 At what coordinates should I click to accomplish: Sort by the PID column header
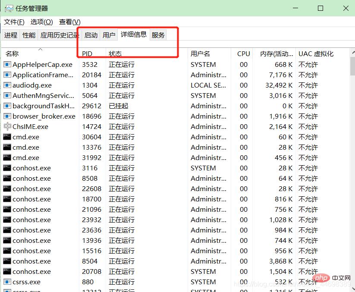[87, 54]
